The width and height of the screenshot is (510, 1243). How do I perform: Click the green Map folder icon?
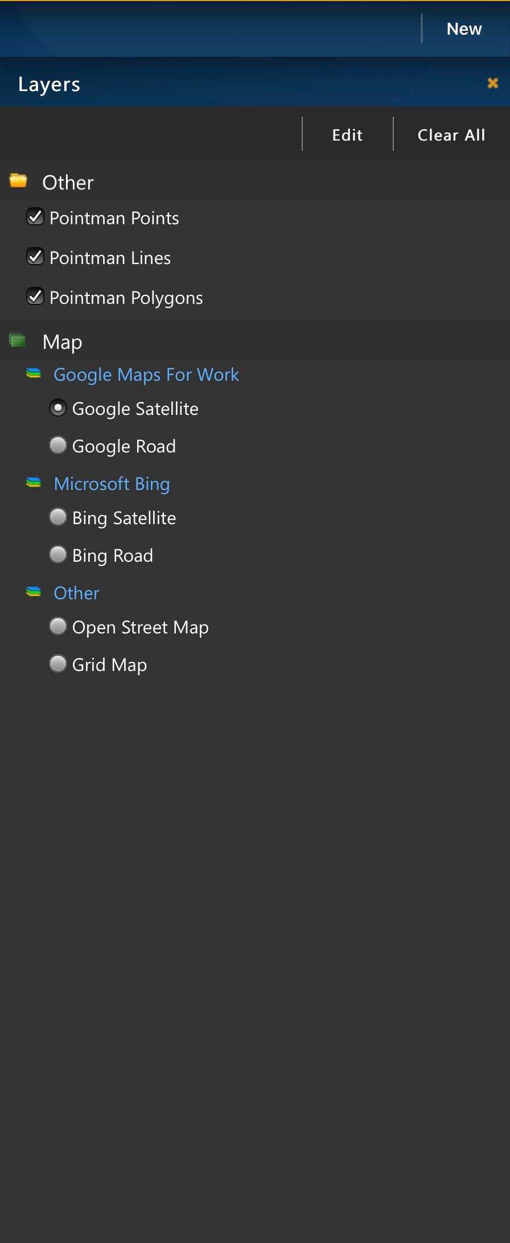[18, 340]
